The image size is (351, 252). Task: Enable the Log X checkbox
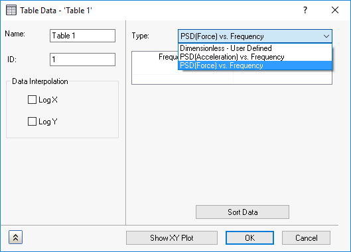coord(32,100)
